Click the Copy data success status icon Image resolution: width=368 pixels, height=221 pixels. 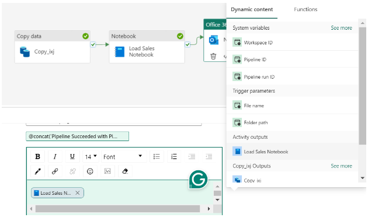(85, 36)
